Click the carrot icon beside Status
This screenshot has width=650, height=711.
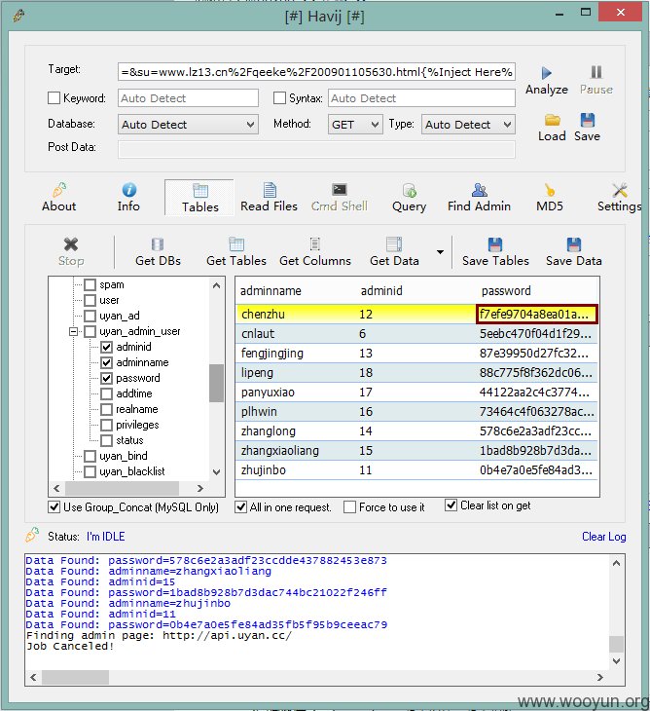[x=32, y=535]
